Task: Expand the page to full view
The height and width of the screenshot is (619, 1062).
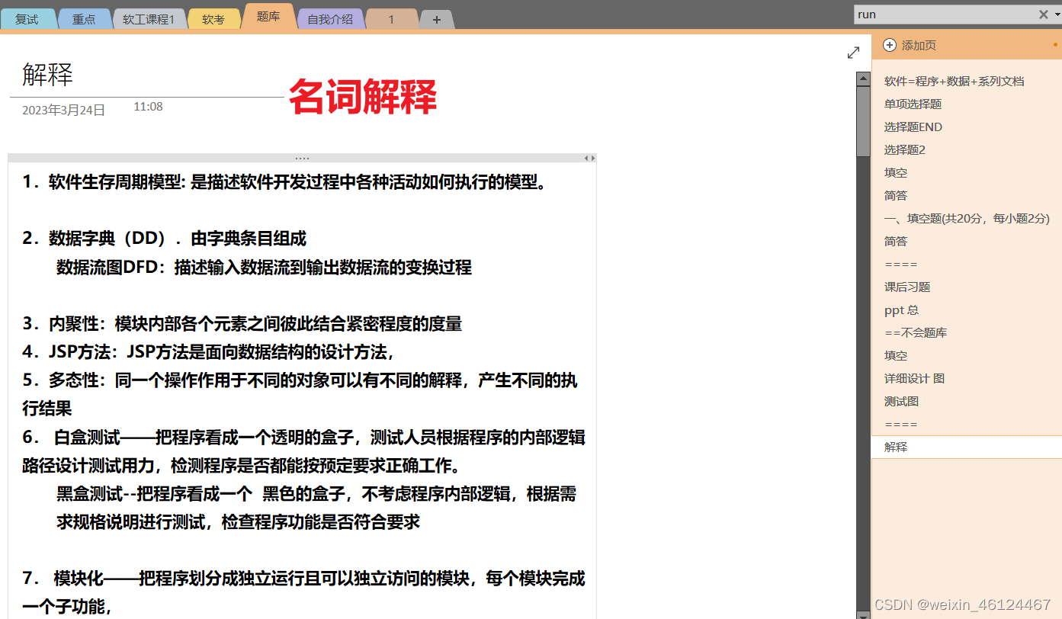Action: coord(854,53)
